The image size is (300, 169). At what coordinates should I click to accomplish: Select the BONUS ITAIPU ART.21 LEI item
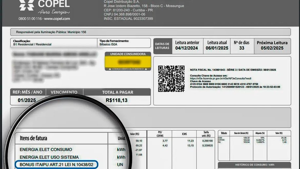[x=56, y=165]
